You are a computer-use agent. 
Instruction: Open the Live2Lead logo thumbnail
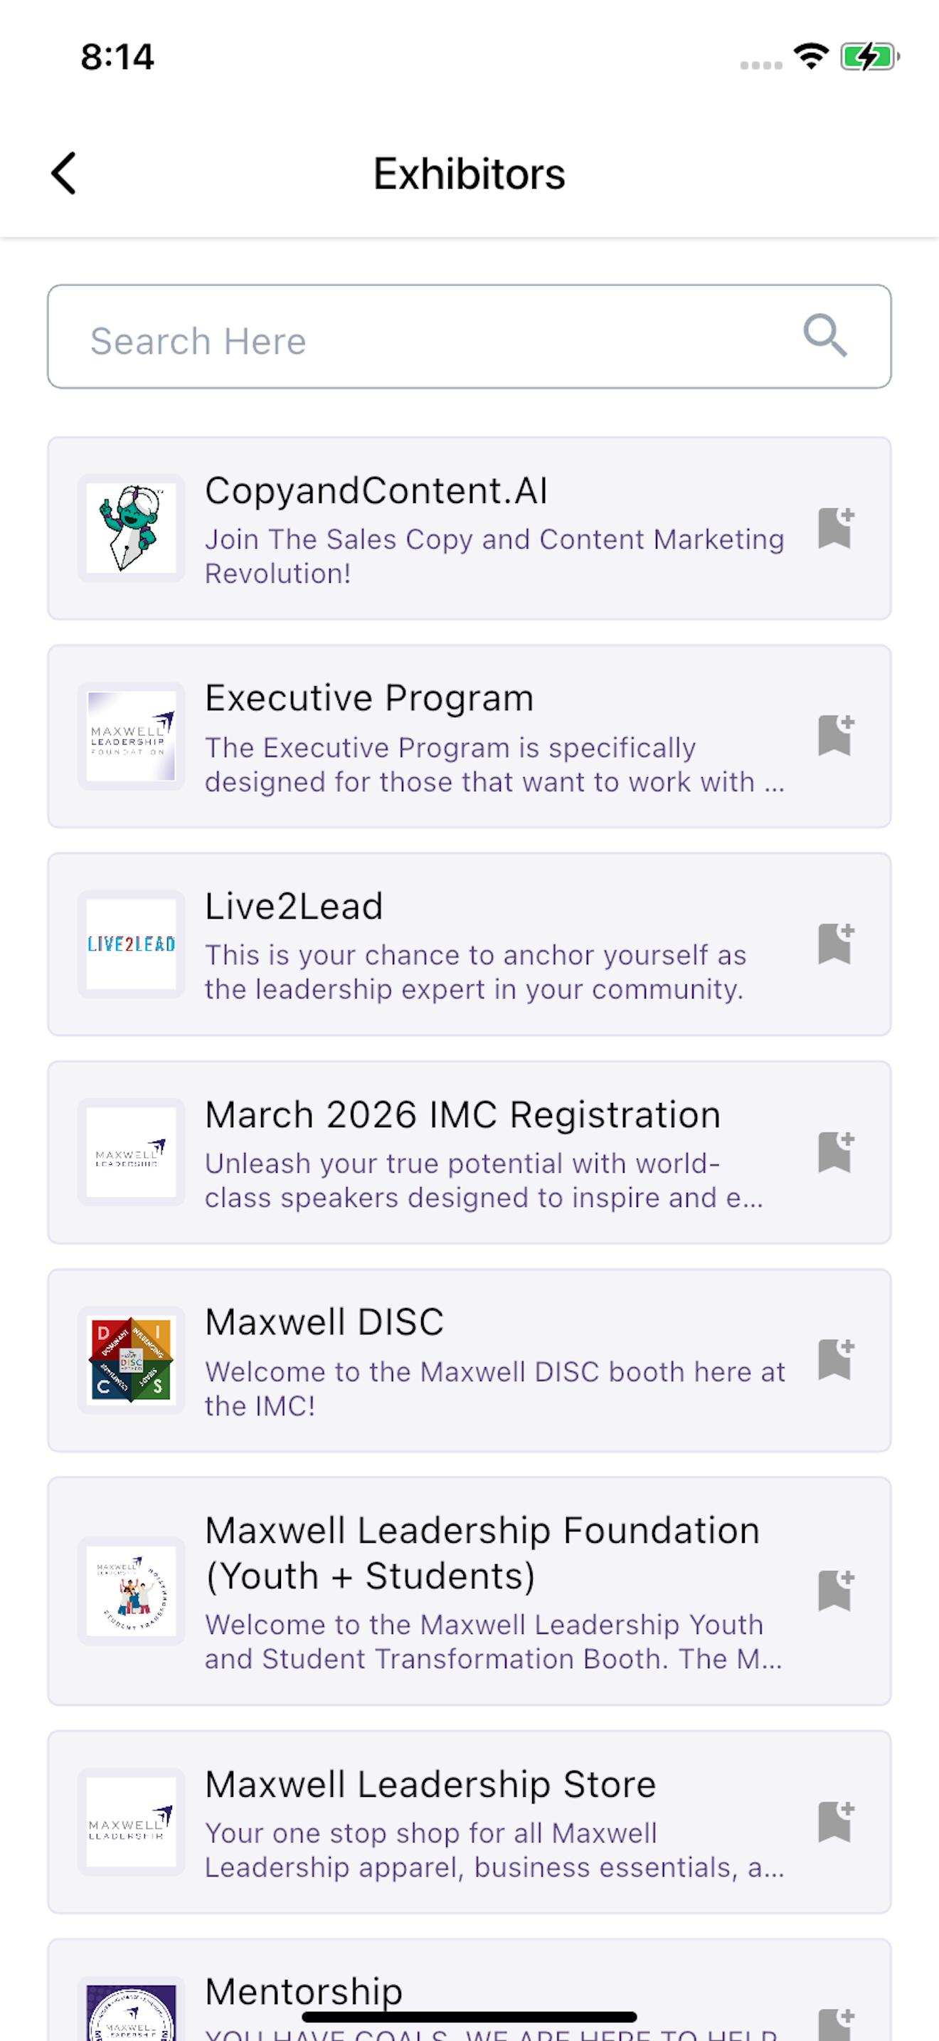coord(132,944)
